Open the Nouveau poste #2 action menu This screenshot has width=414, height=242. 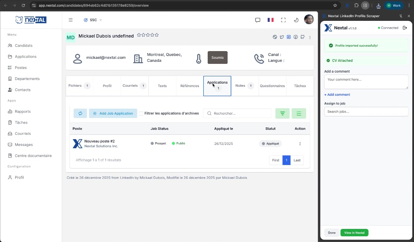pyautogui.click(x=300, y=144)
